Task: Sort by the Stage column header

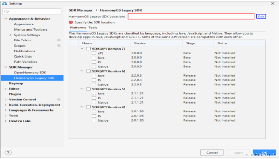Action: click(198, 43)
